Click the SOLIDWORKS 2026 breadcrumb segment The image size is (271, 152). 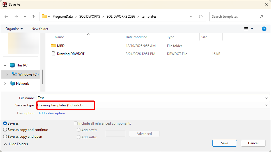121,17
